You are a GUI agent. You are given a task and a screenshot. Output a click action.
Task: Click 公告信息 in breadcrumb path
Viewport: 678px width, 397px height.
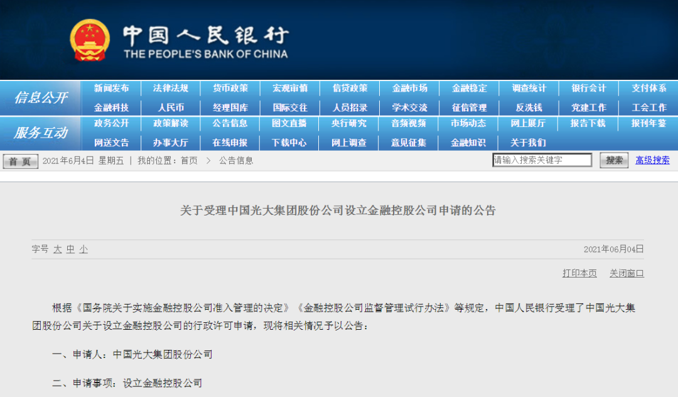tap(236, 161)
